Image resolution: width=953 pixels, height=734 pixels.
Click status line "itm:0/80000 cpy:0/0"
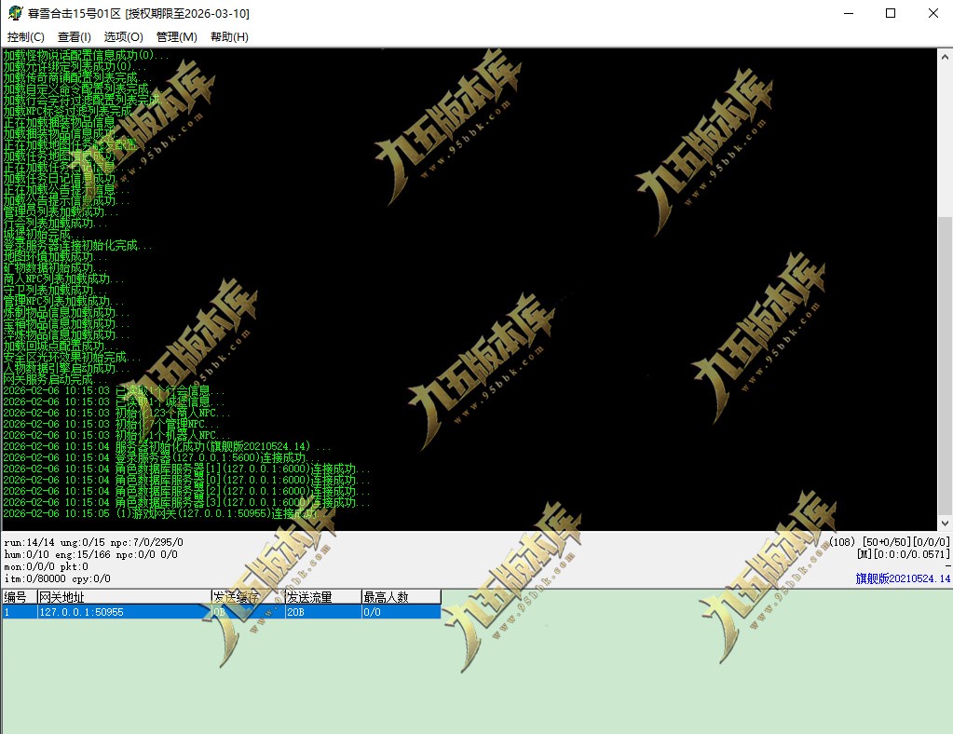[x=57, y=578]
